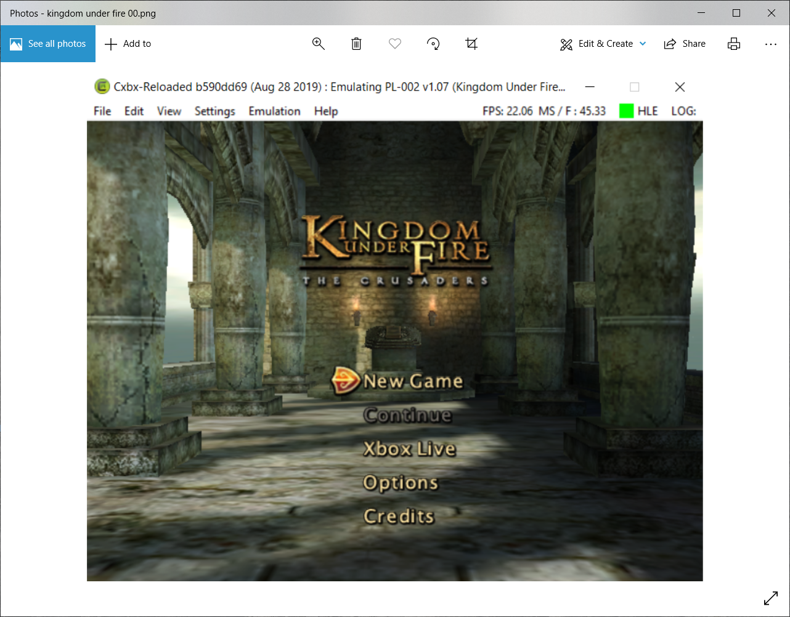Click the Edit & Create pencil icon
790x617 pixels.
coord(566,44)
